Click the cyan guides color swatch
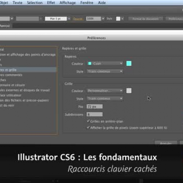Screen dimensions: 183x183 (x=129, y=63)
